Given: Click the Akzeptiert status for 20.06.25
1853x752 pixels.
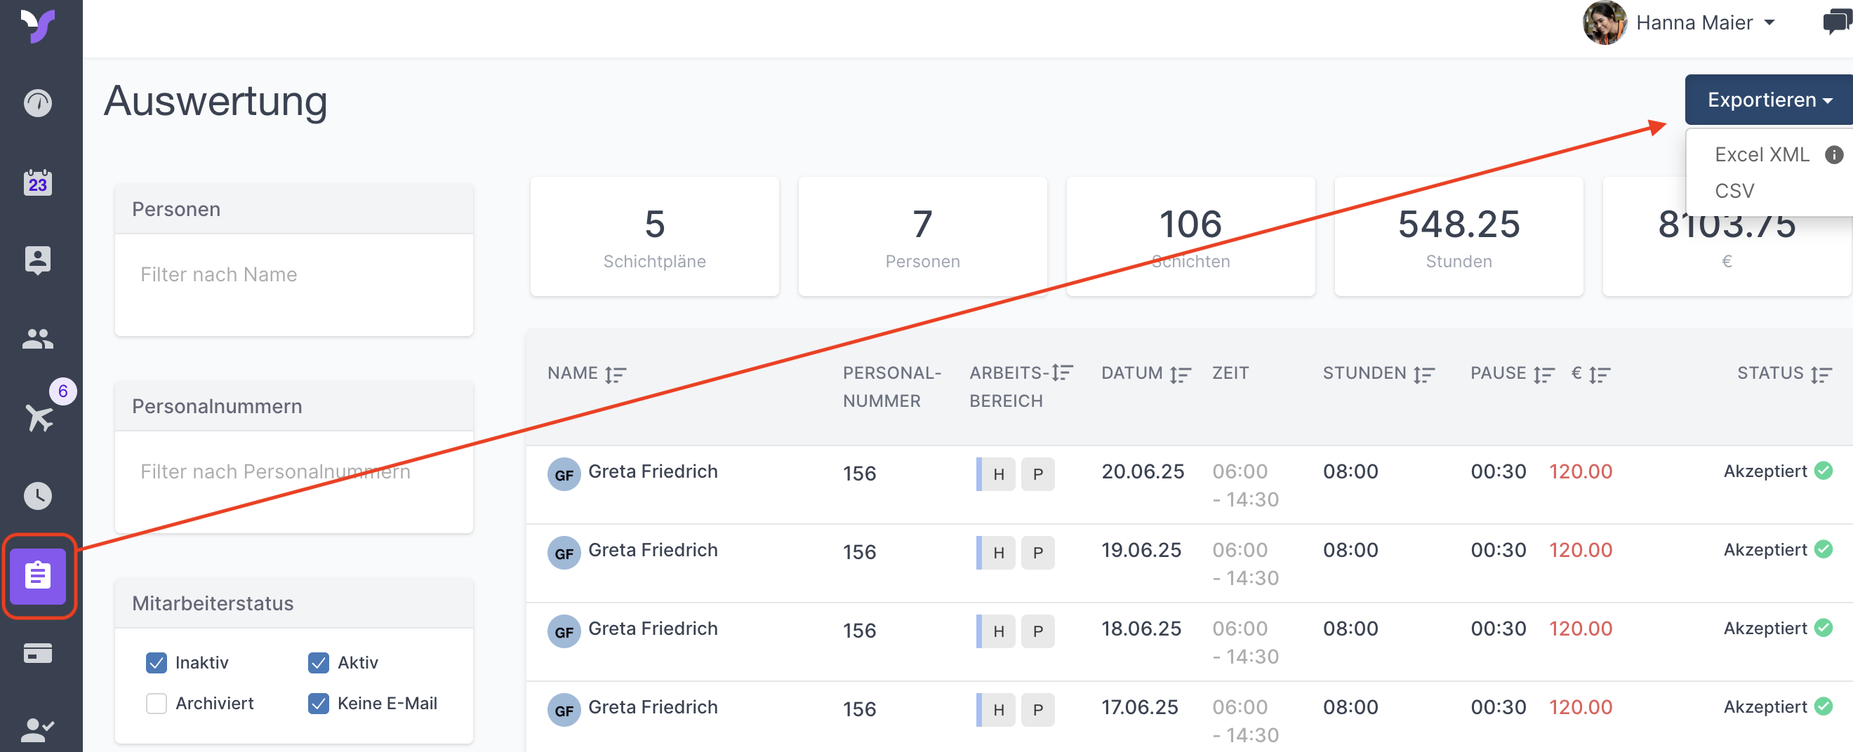Looking at the screenshot, I should click(x=1765, y=471).
